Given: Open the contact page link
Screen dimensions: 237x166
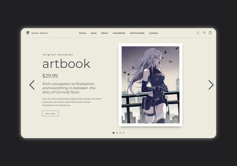Looking at the screenshot, I should [x=153, y=33].
